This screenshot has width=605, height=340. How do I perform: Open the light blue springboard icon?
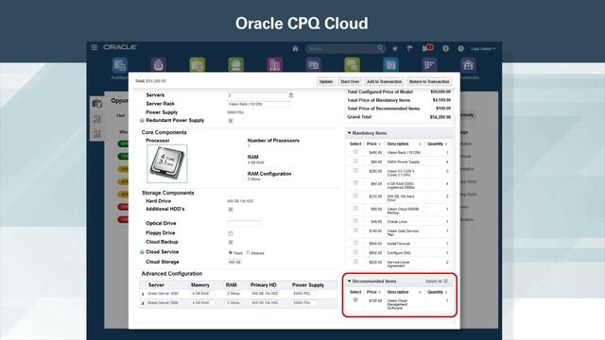390,65
